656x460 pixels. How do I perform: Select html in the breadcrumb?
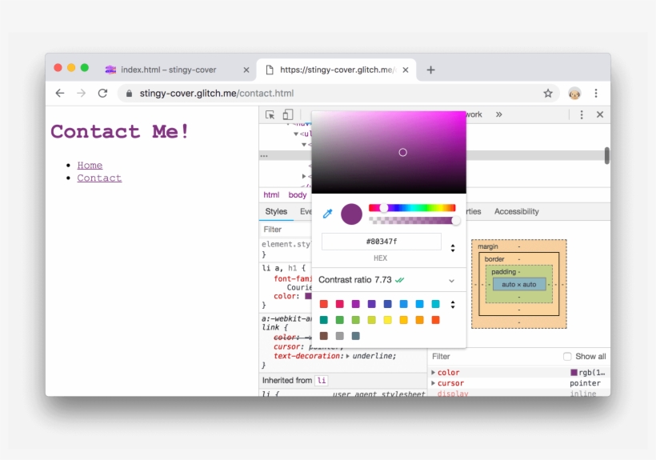(x=271, y=195)
